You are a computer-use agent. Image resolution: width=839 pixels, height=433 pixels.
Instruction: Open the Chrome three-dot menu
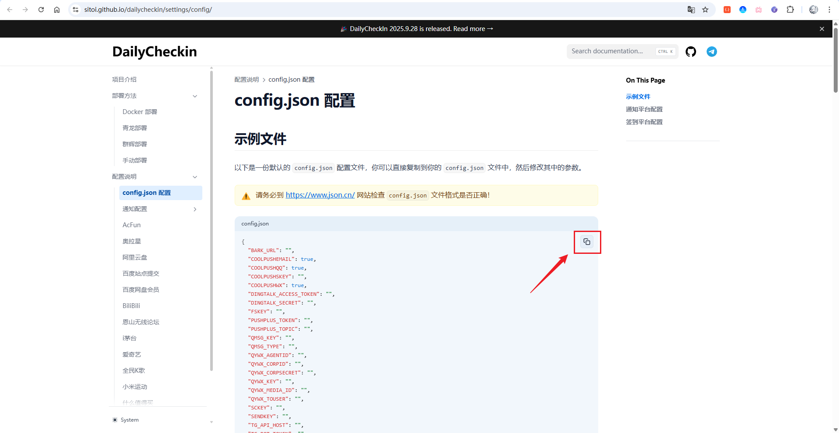(829, 9)
